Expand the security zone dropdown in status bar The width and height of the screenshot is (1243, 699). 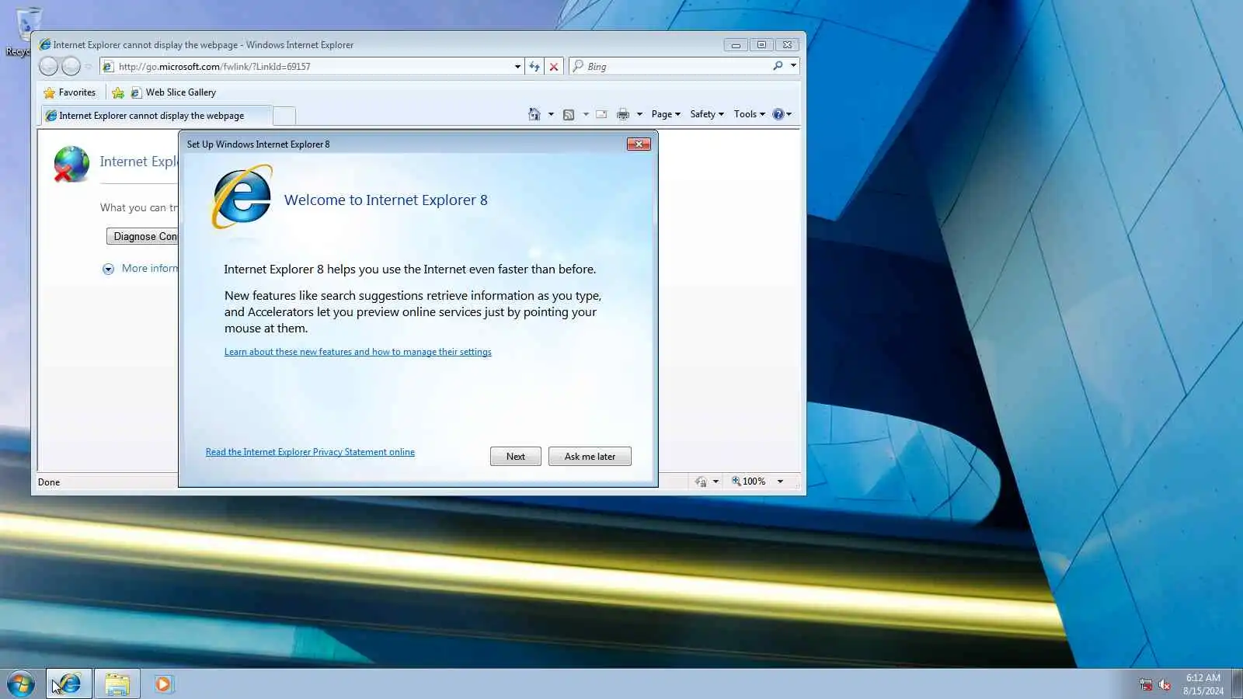click(x=716, y=482)
